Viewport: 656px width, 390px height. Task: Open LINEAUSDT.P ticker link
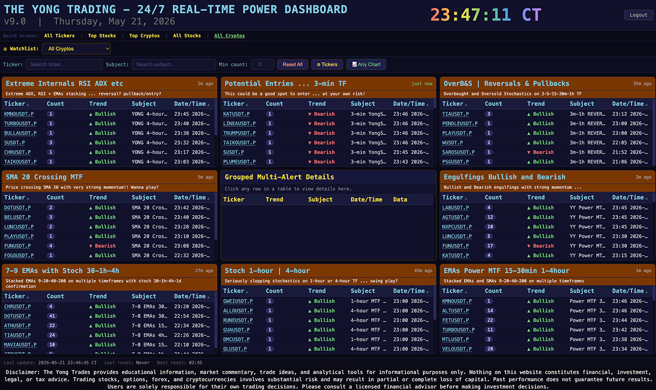(239, 123)
